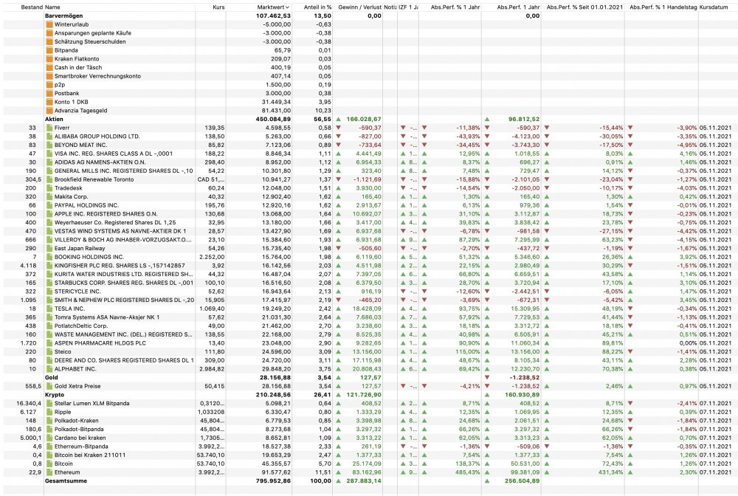Click the Bestand value 16.340,4

click(x=29, y=403)
